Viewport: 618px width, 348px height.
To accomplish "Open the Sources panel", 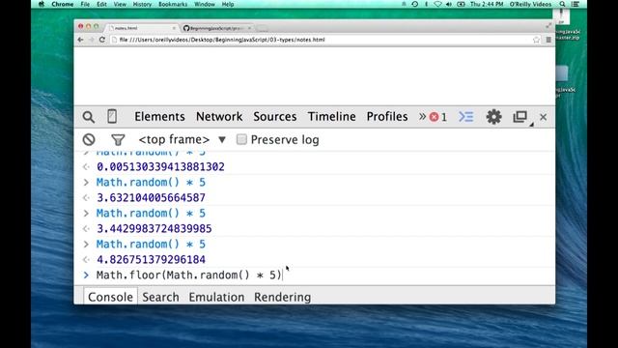I will point(274,116).
